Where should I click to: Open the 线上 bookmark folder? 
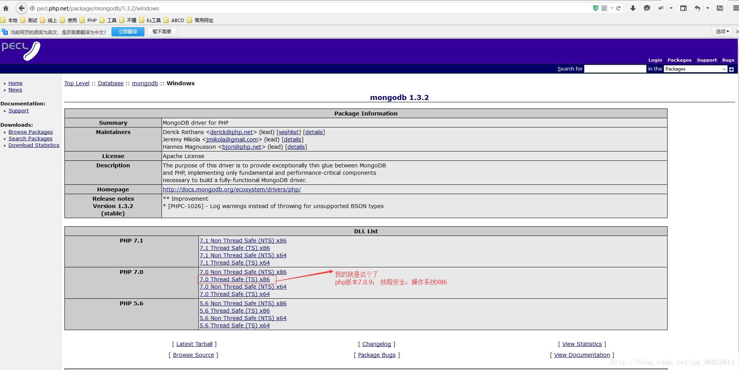point(49,20)
